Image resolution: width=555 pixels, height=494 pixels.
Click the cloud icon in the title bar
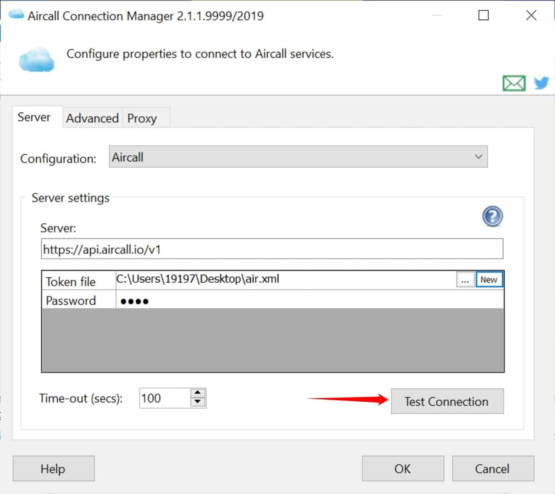[x=16, y=14]
